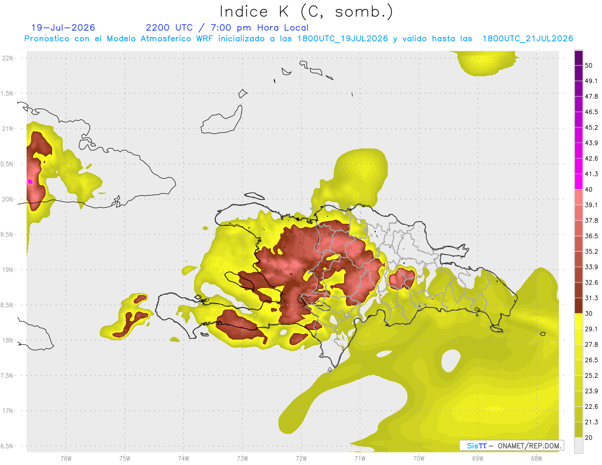Image resolution: width=602 pixels, height=465 pixels.
Task: Click the colorbar value "46.5"
Action: click(x=591, y=112)
